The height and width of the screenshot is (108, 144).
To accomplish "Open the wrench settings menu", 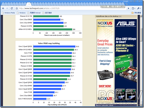I will tap(139, 8).
